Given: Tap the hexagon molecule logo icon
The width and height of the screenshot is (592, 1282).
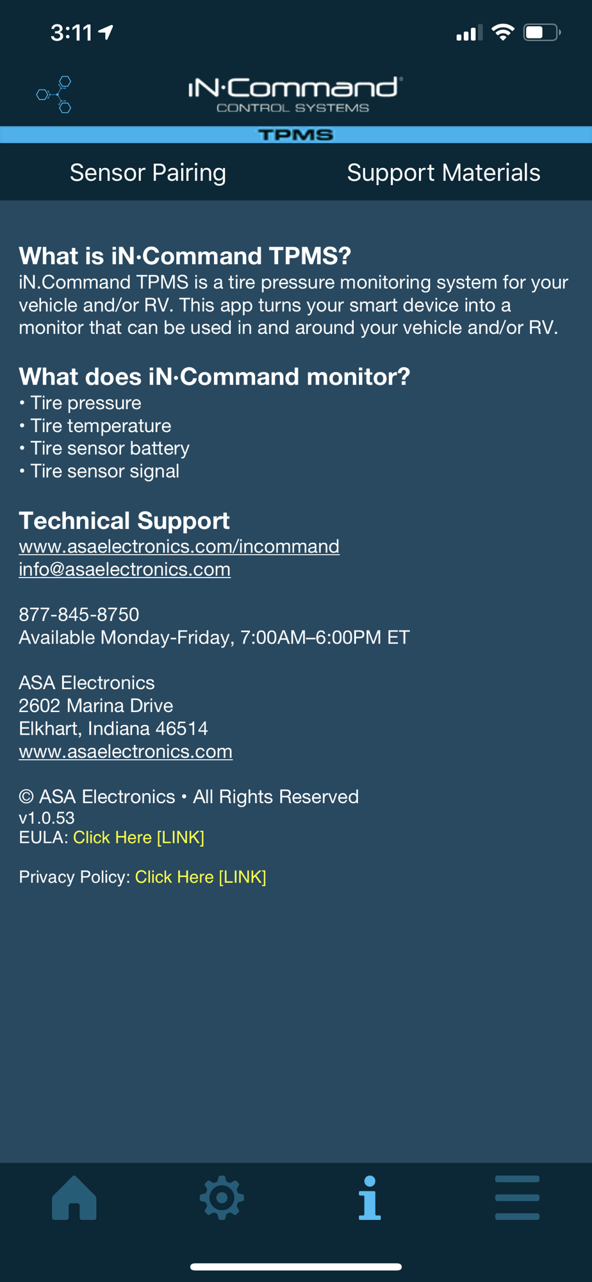Looking at the screenshot, I should 54,94.
